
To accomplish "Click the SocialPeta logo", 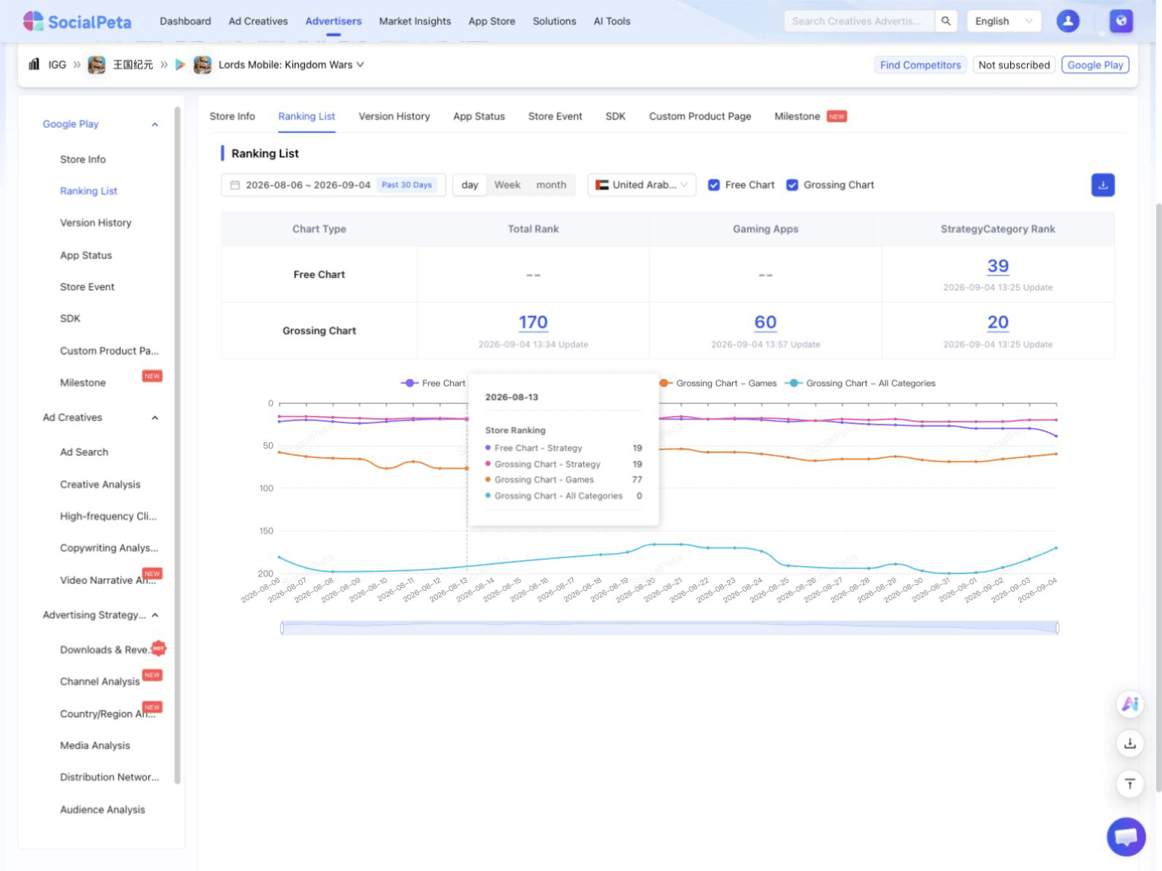I will (x=77, y=21).
